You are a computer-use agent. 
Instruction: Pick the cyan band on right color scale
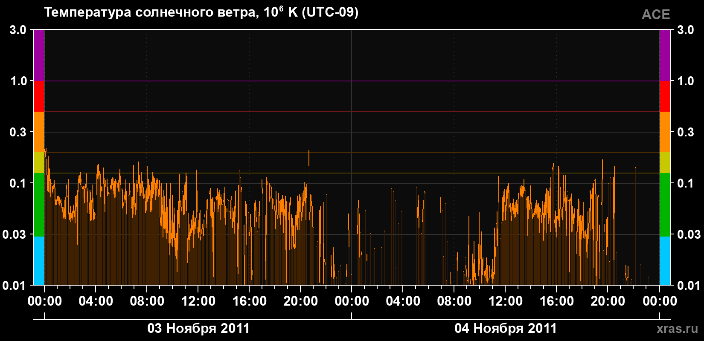pos(665,261)
